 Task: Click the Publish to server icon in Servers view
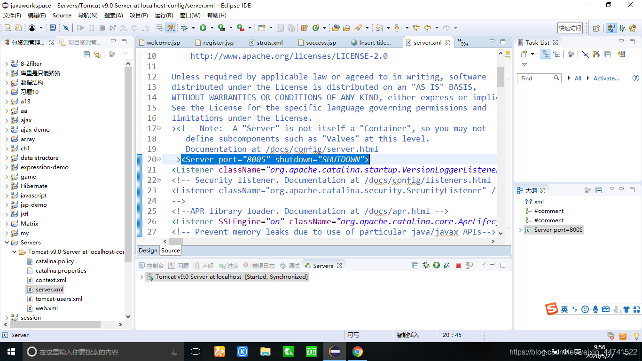[x=469, y=266]
